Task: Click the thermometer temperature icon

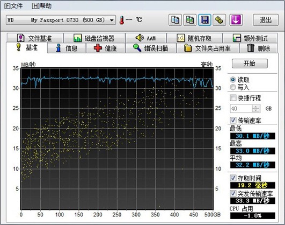Action: click(122, 20)
